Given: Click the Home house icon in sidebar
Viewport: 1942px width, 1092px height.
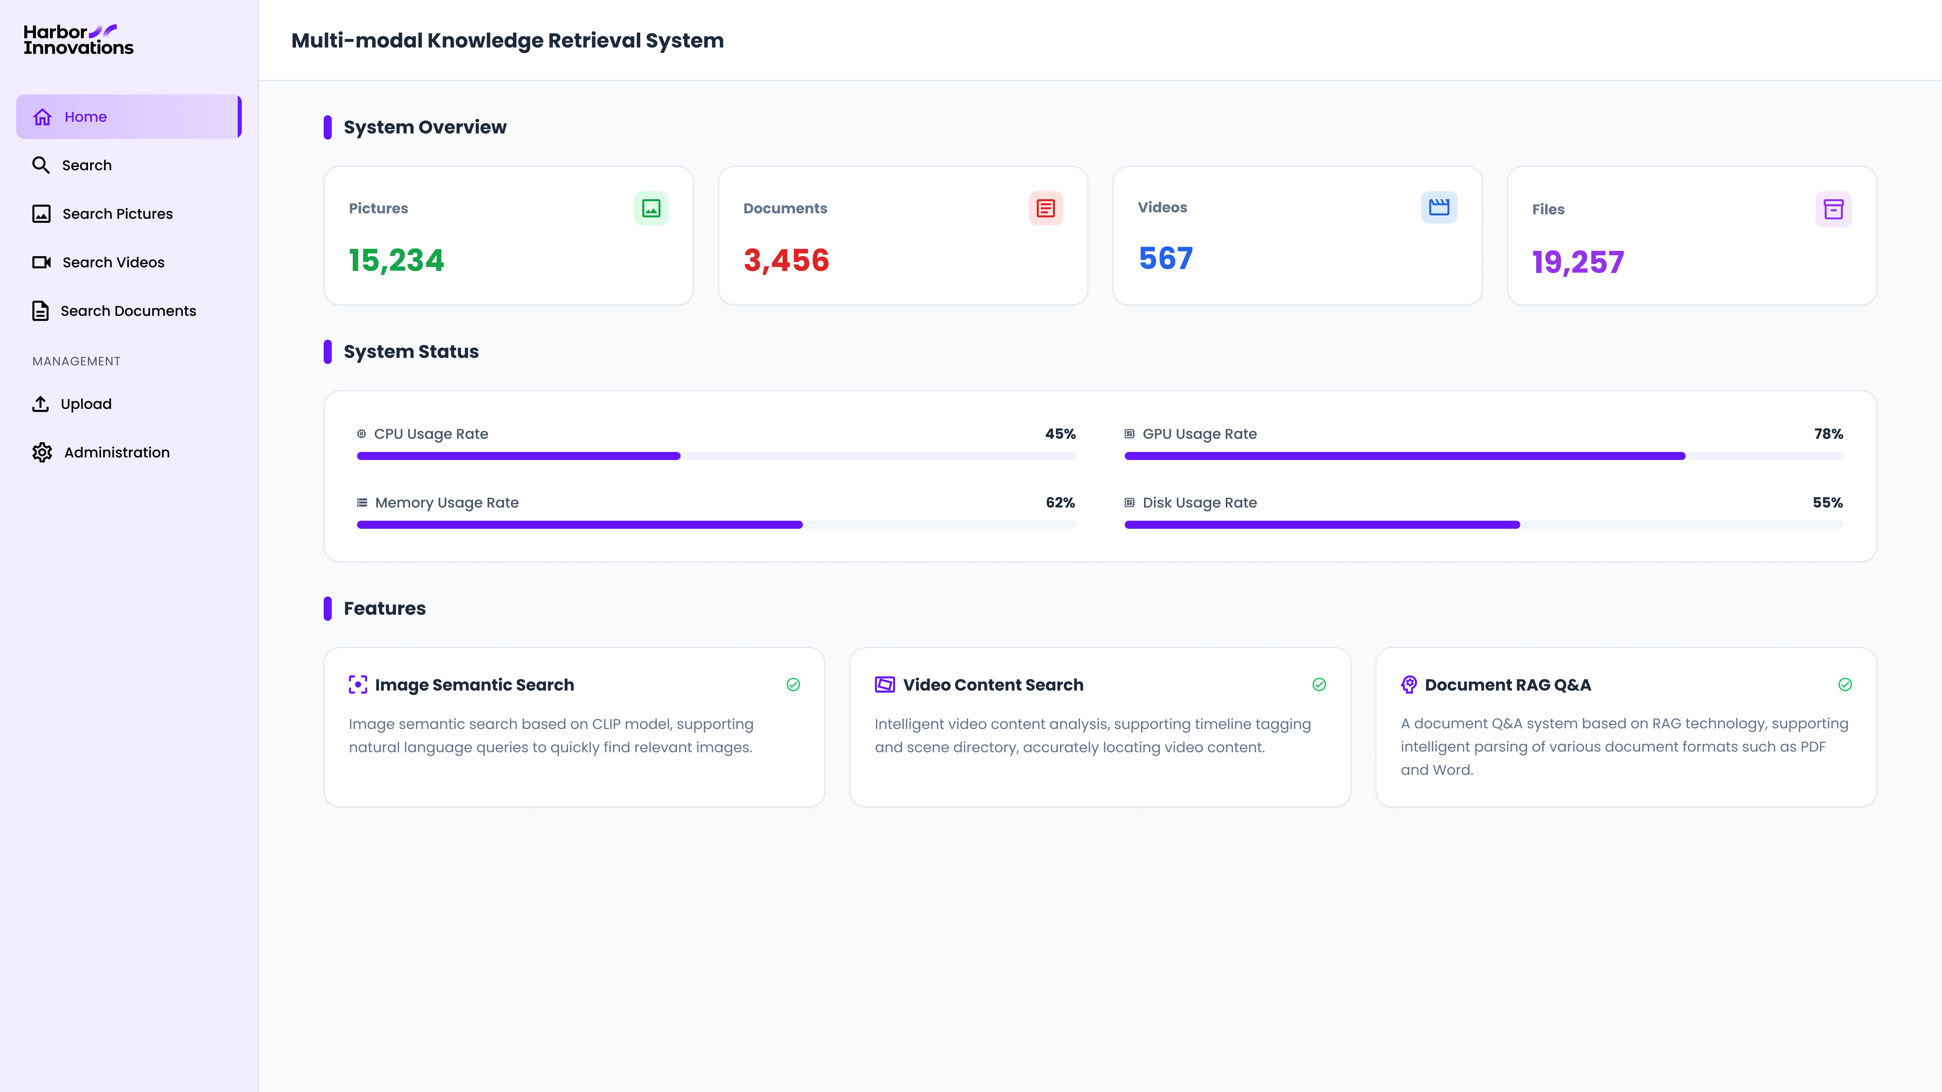Looking at the screenshot, I should point(42,117).
